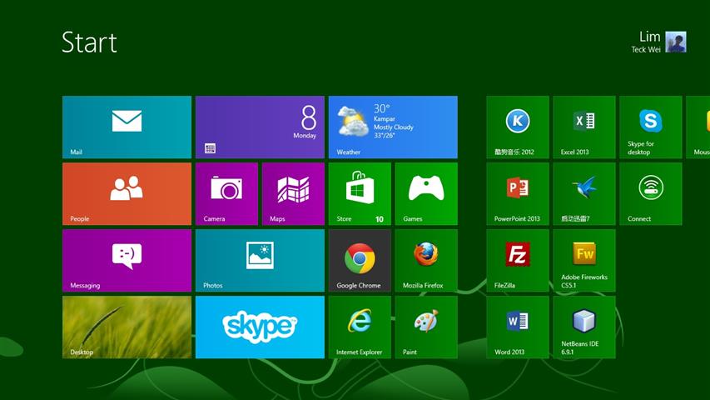Screen dimensions: 710x400
Task: Open the Photos tile
Action: pyautogui.click(x=260, y=260)
